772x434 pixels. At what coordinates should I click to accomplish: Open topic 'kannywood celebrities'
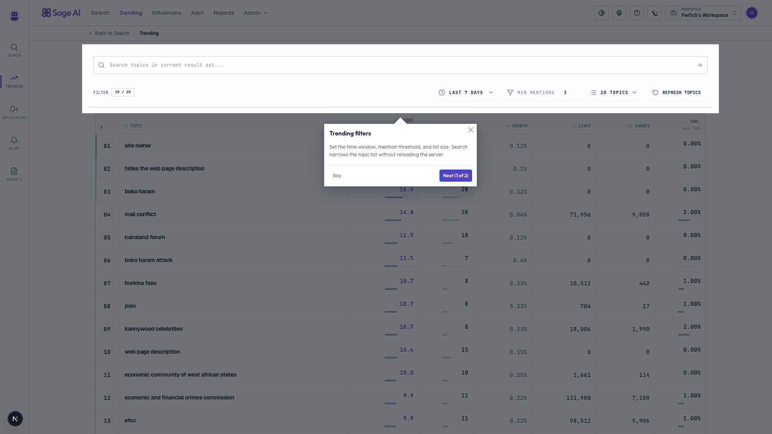coord(154,329)
